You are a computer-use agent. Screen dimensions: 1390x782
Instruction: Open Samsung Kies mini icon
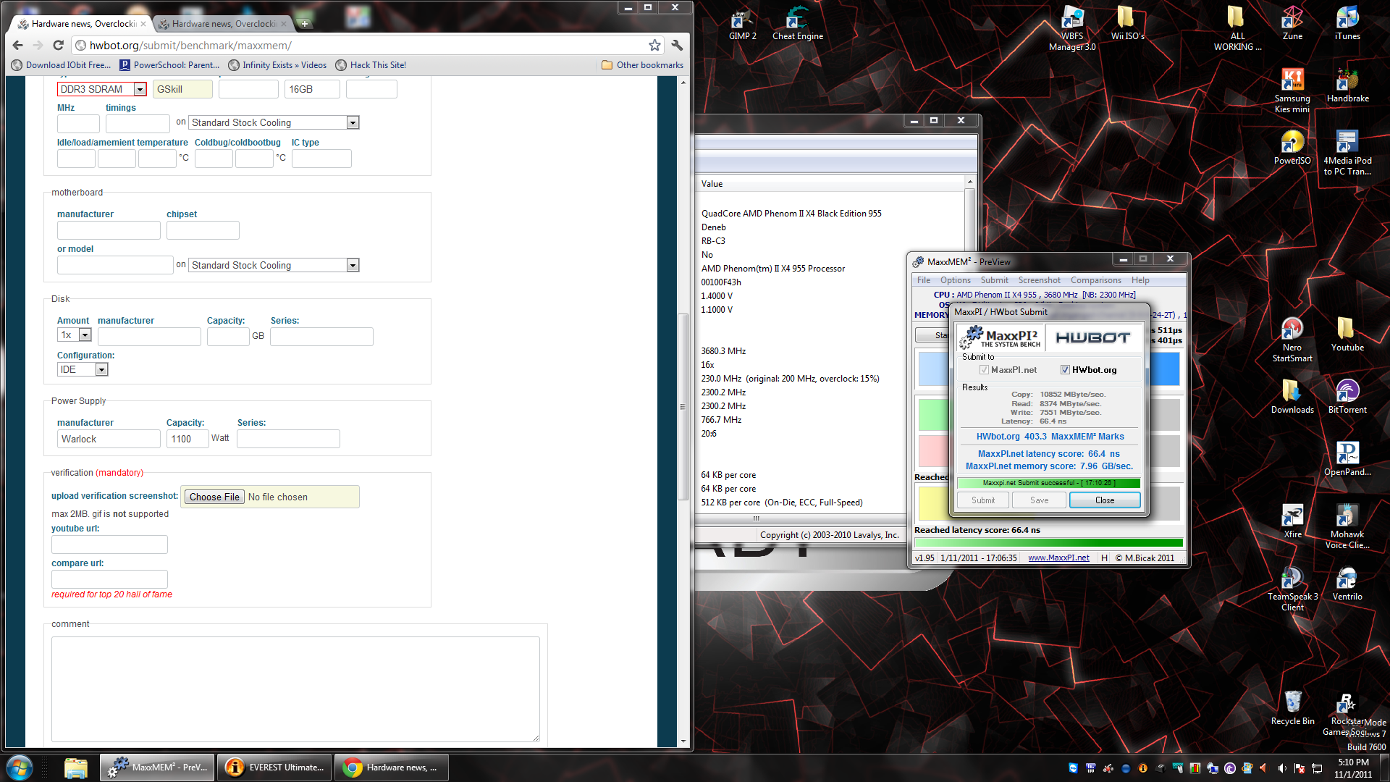point(1292,91)
